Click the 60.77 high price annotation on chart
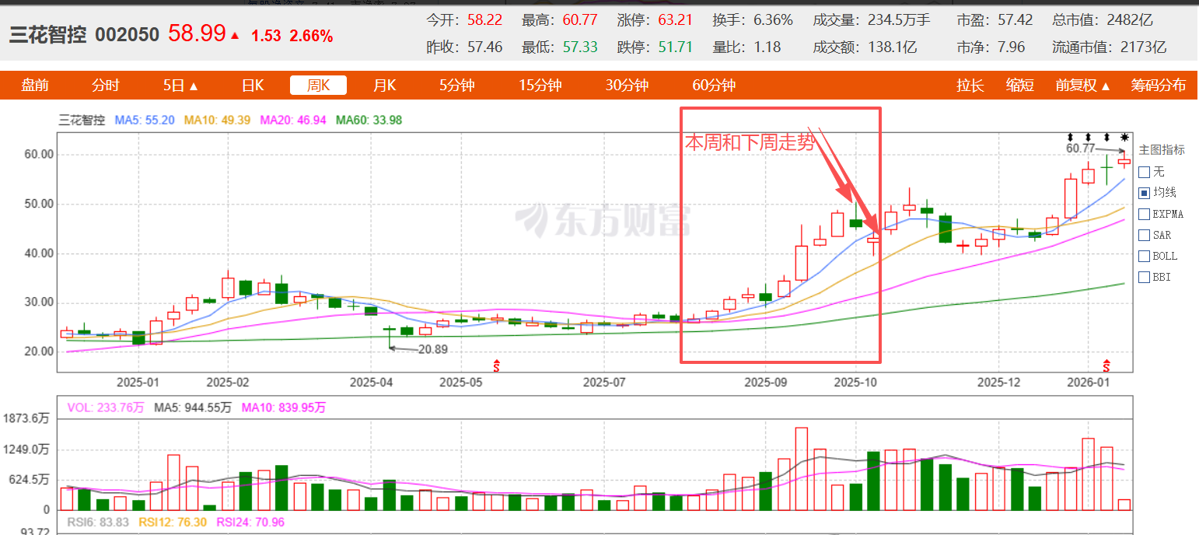 1080,148
